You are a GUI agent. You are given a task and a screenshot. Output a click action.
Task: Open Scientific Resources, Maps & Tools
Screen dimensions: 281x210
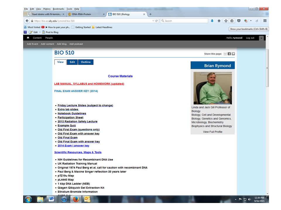click(78, 152)
